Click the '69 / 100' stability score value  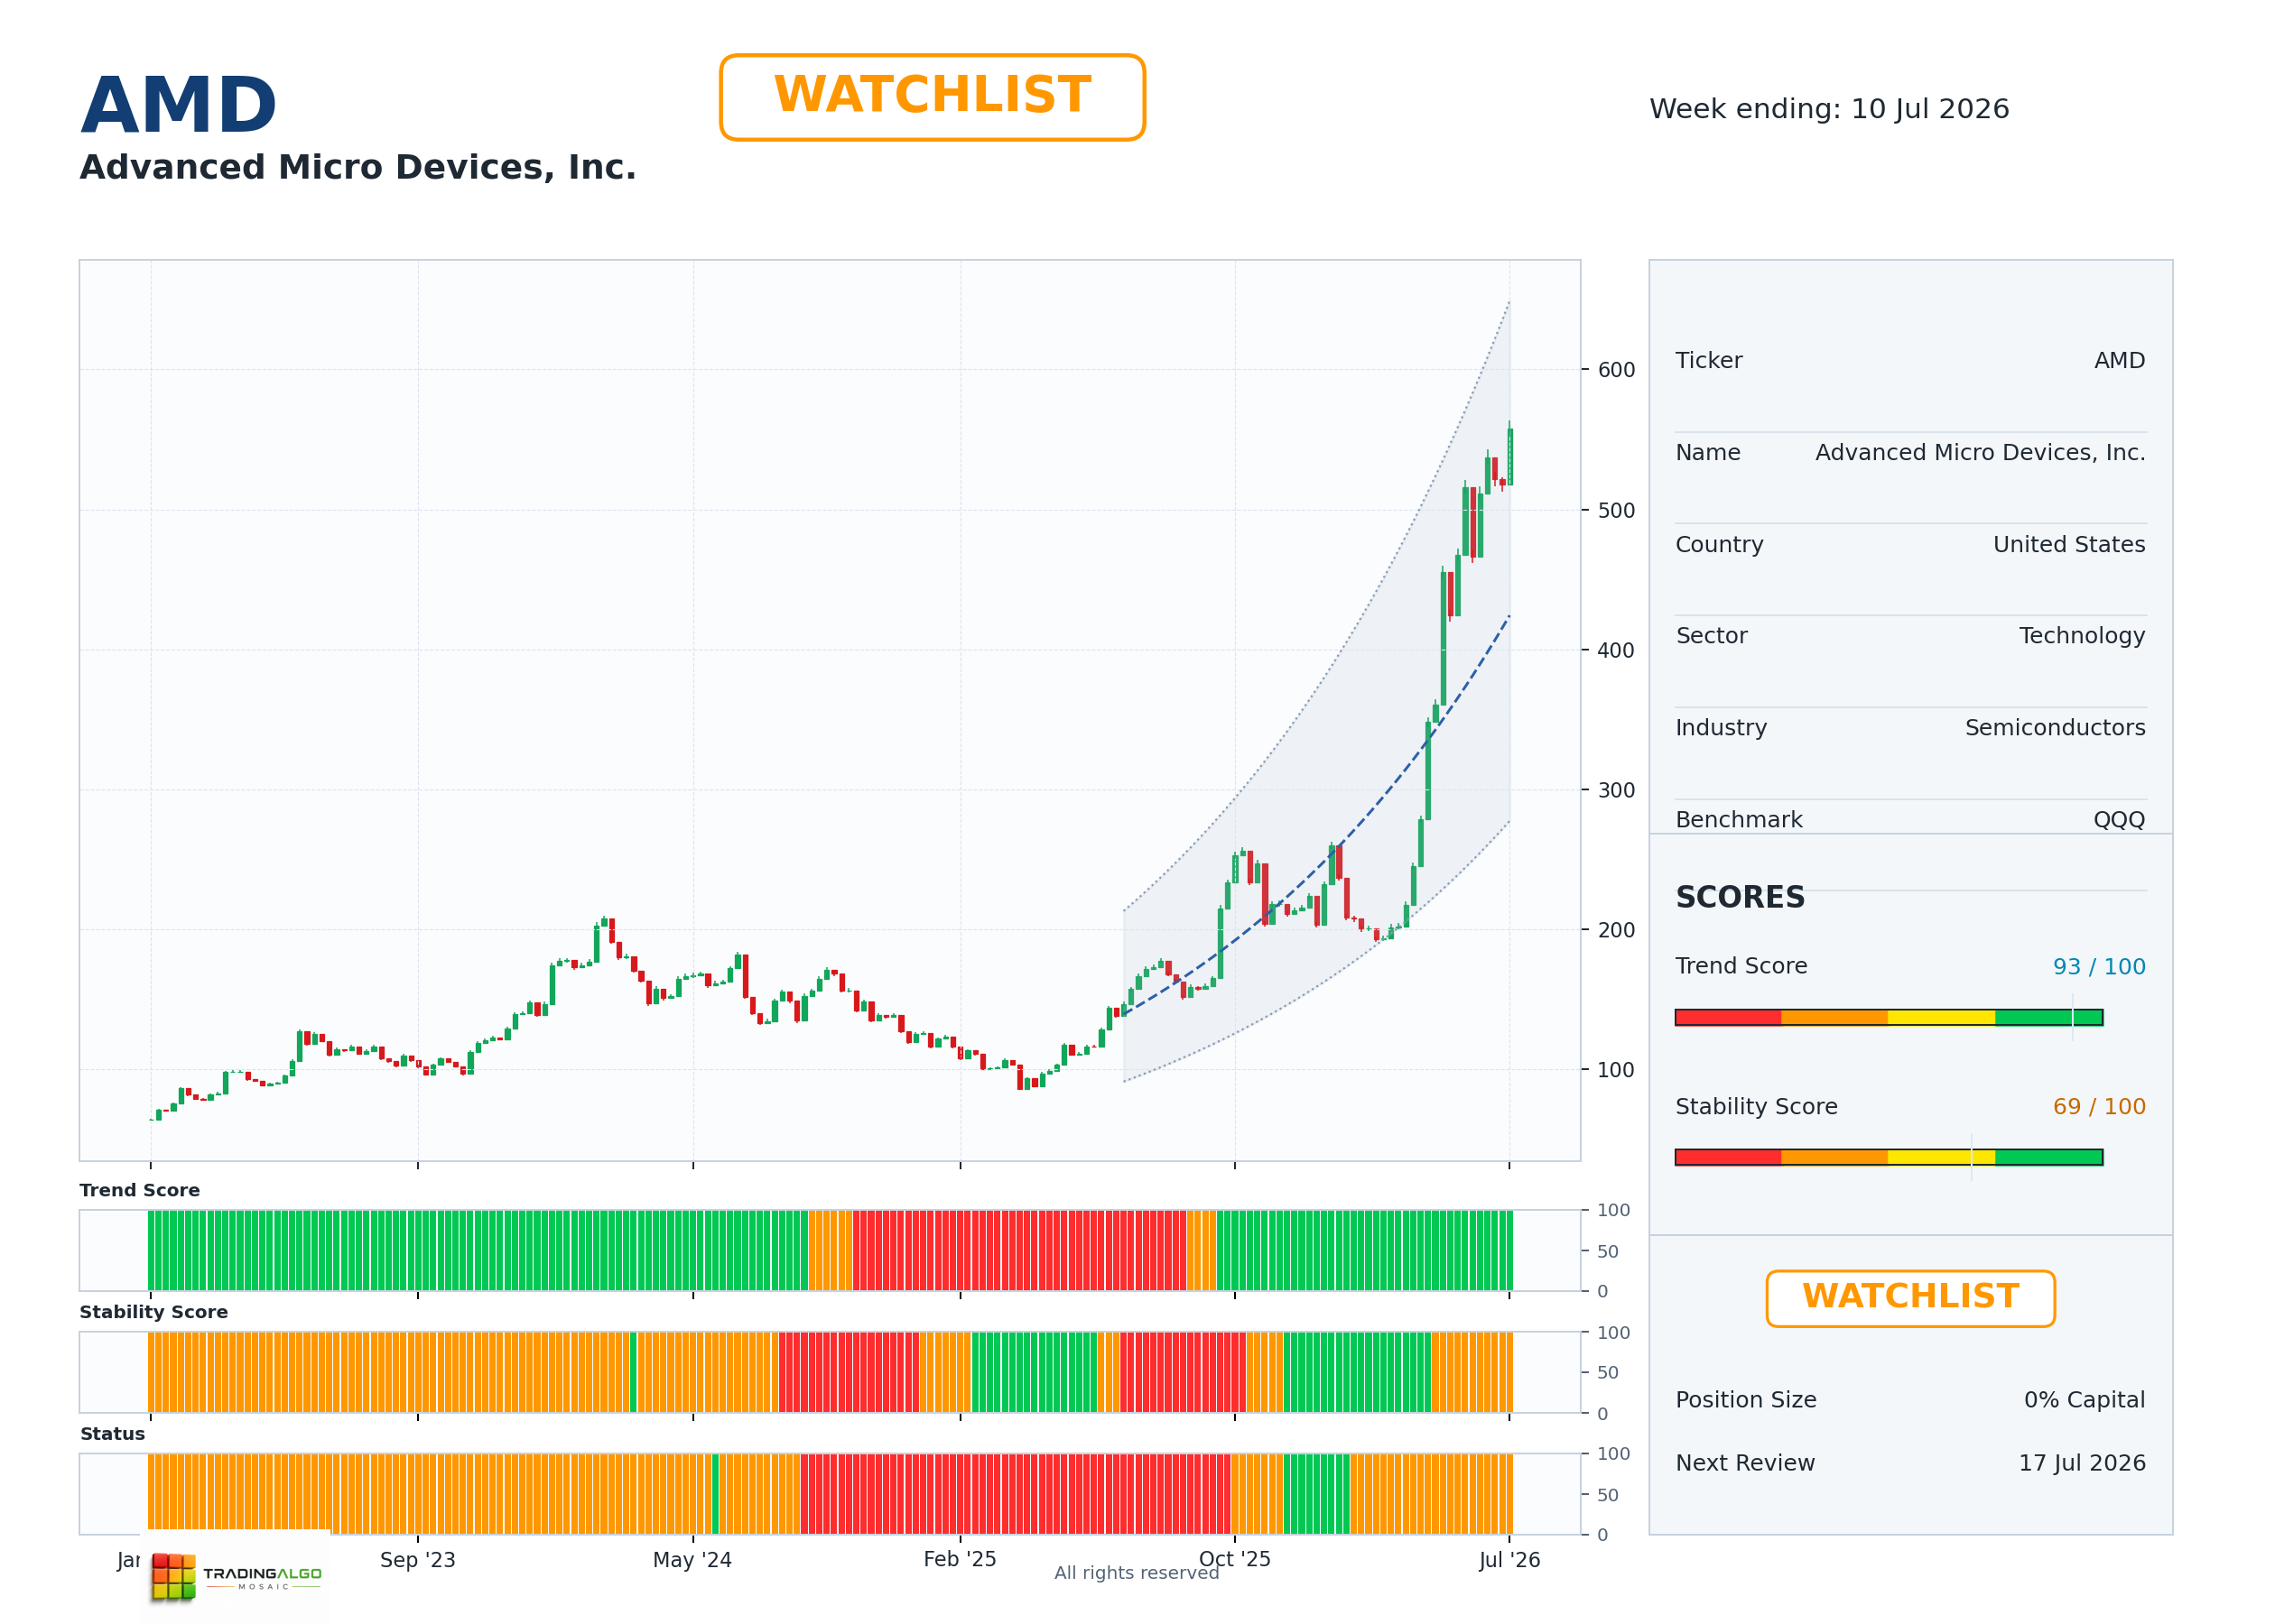pos(2099,1107)
